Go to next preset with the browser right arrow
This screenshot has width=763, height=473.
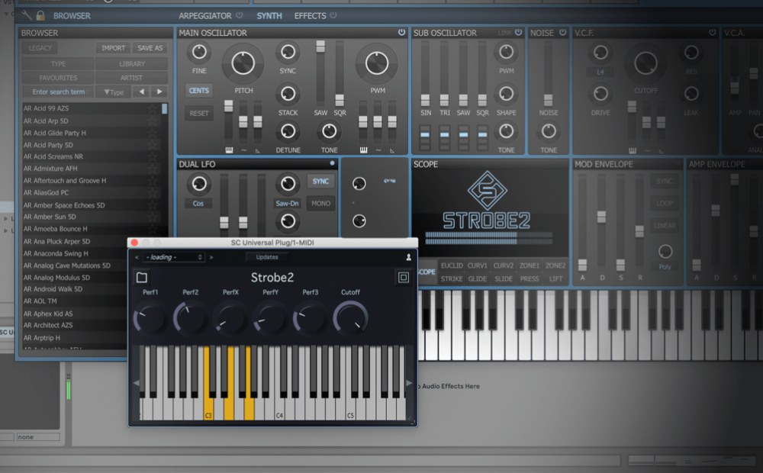point(159,92)
